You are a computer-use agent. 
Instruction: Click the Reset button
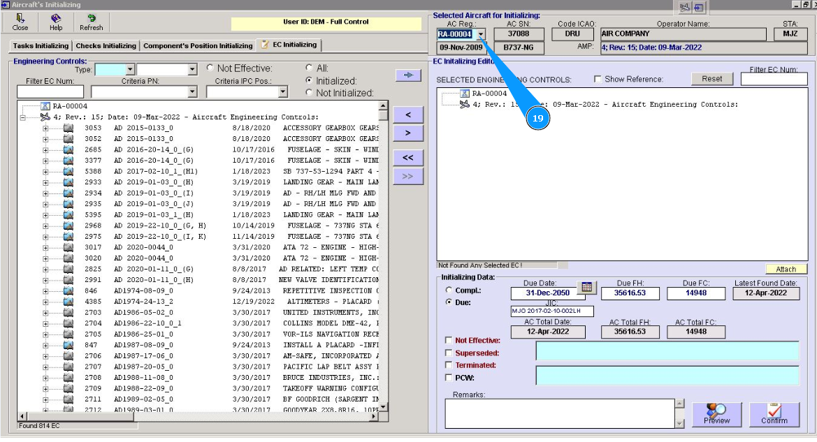coord(711,79)
